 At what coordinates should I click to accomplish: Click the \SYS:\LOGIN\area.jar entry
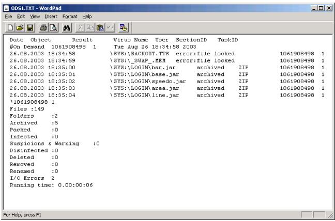(x=145, y=88)
